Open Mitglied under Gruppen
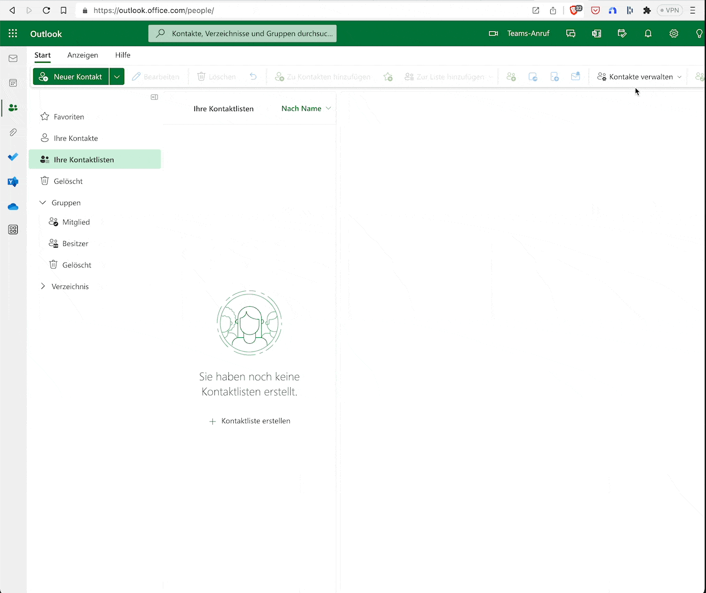706x593 pixels. (95, 222)
